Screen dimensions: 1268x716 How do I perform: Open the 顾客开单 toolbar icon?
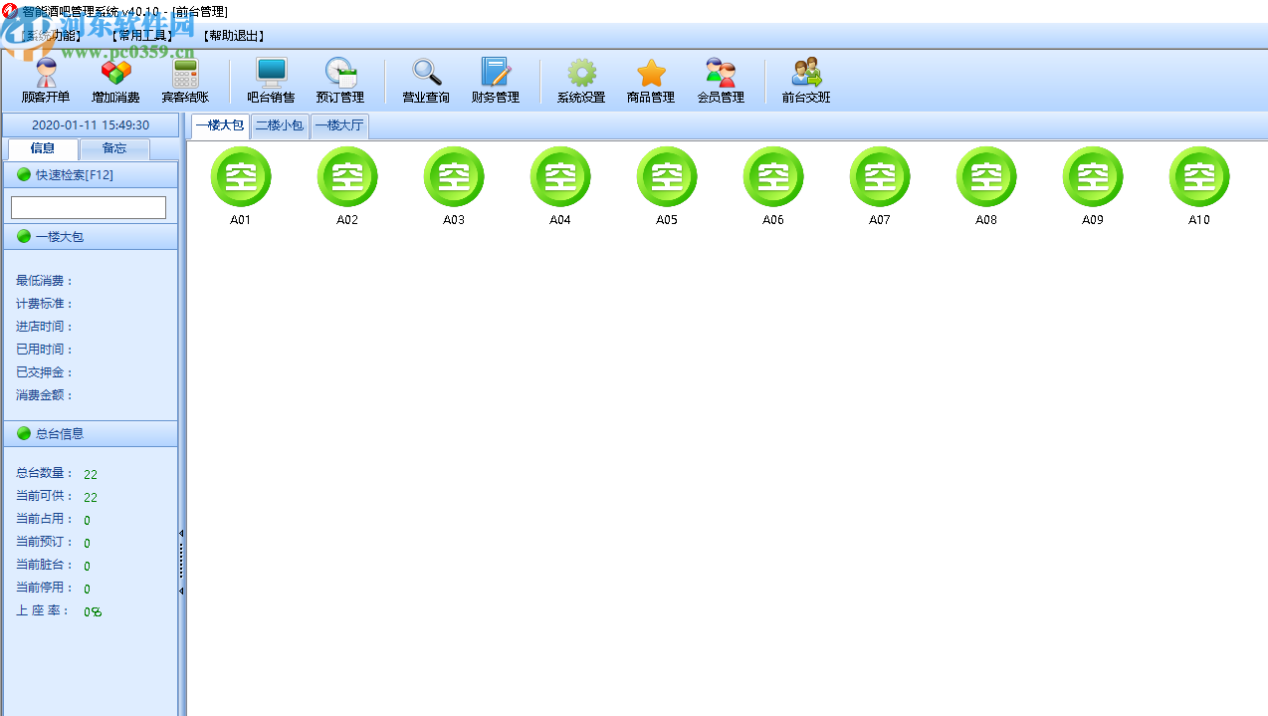tap(46, 81)
